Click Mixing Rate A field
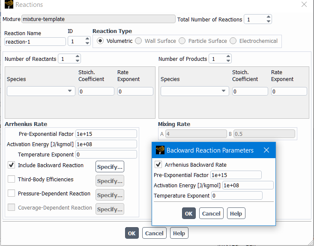Image resolution: width=314 pixels, height=246 pixels. click(x=196, y=134)
